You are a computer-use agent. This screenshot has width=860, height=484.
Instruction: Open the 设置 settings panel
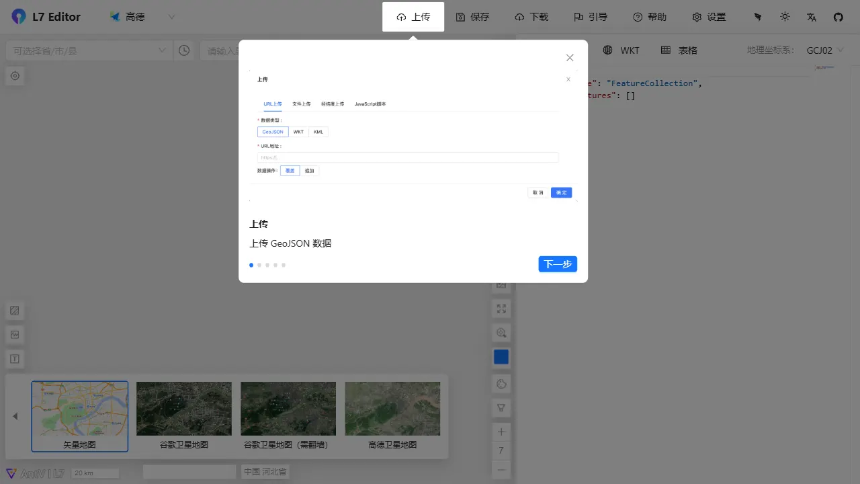tap(709, 17)
